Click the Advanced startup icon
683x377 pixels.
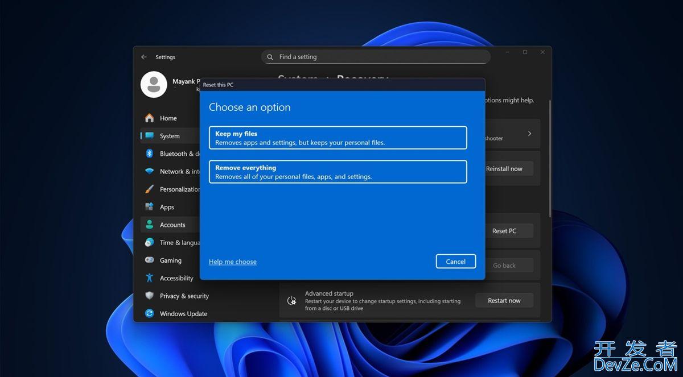click(x=291, y=301)
